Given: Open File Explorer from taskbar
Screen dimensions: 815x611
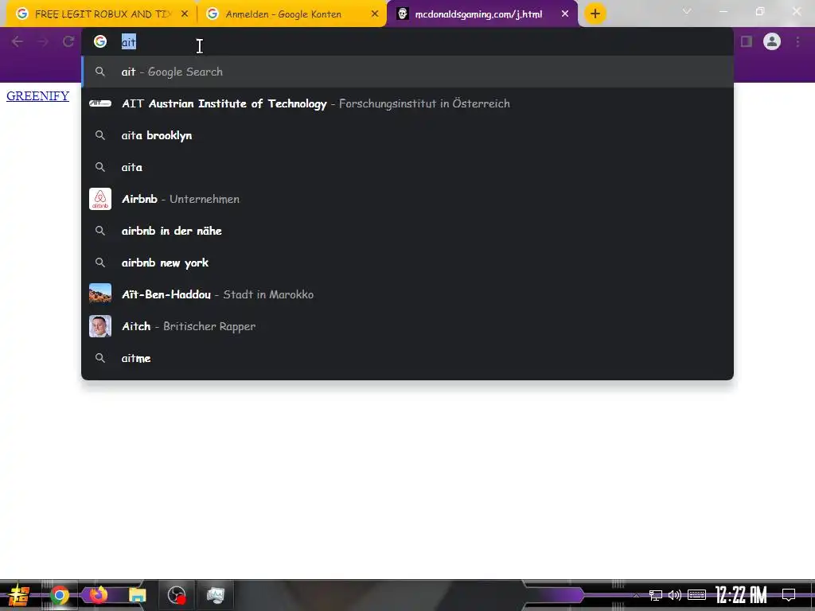Looking at the screenshot, I should (137, 595).
